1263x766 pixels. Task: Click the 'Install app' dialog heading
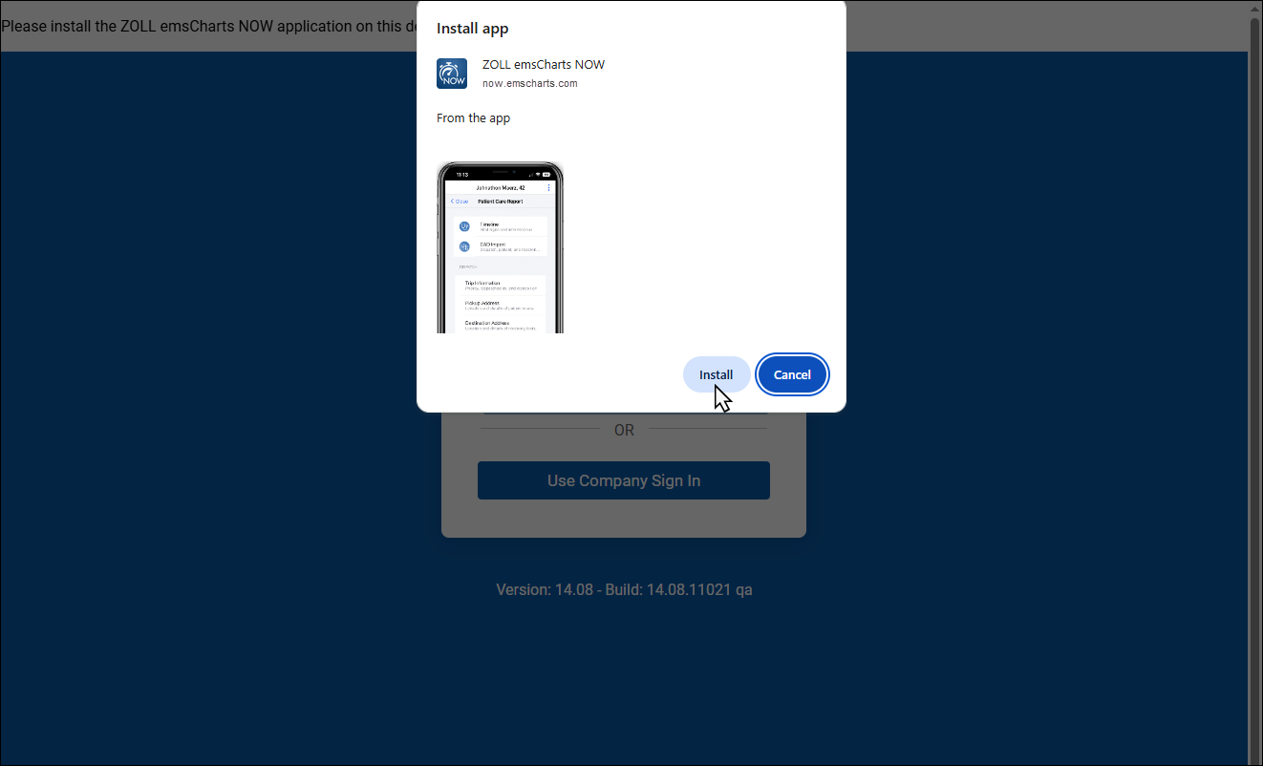(472, 29)
